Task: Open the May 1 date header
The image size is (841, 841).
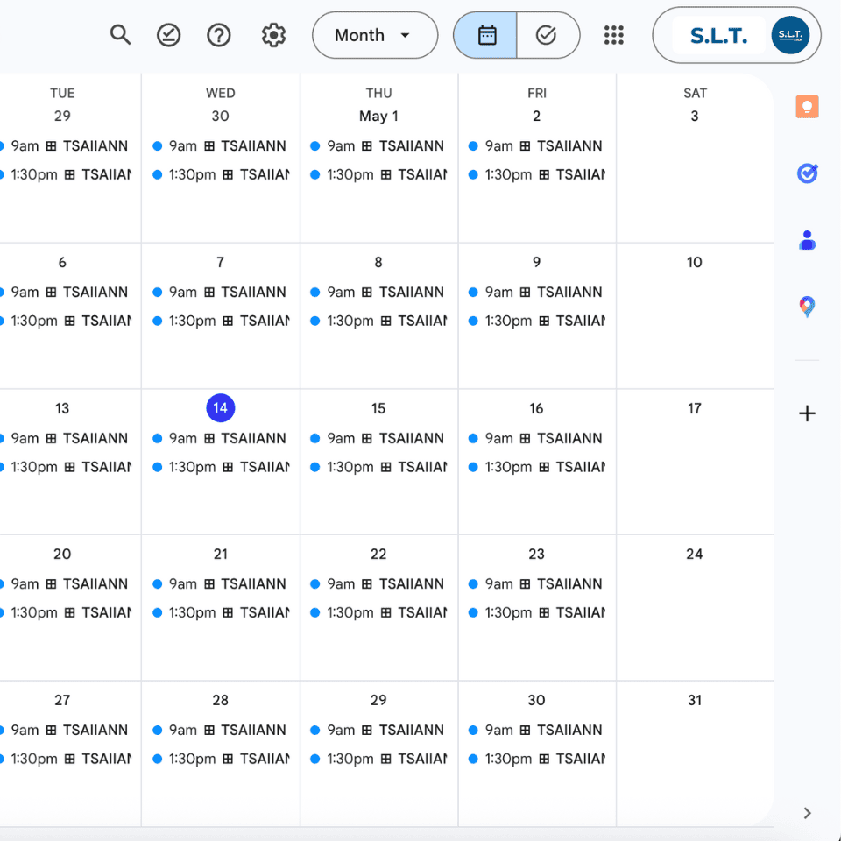Action: click(x=378, y=116)
